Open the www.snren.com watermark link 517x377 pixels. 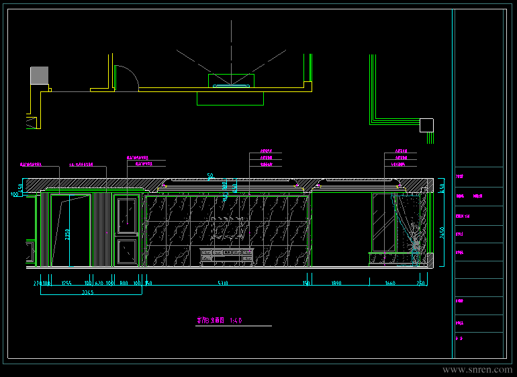pyautogui.click(x=477, y=369)
